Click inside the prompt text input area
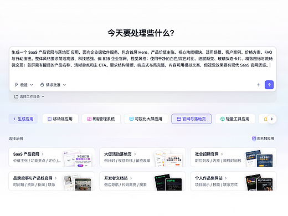Viewport: 288px width, 216px height. (142, 64)
